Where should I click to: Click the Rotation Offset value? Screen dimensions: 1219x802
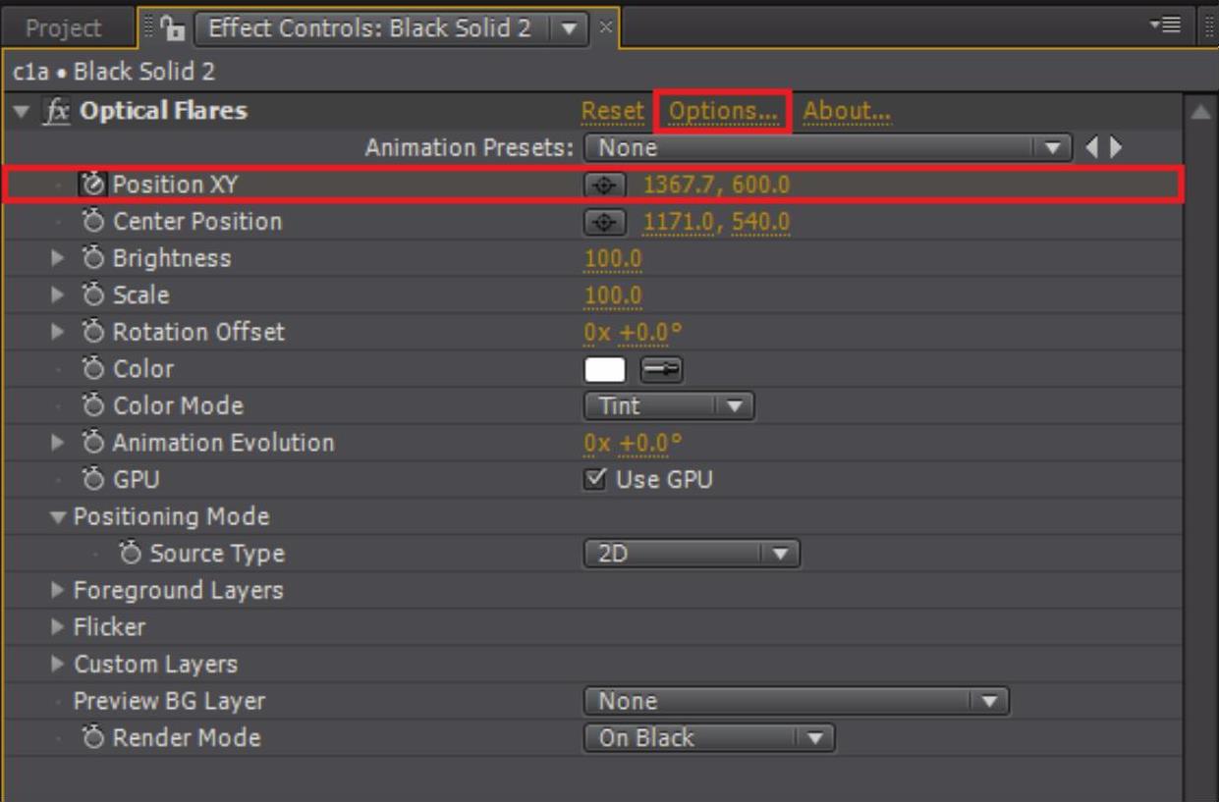click(x=633, y=333)
